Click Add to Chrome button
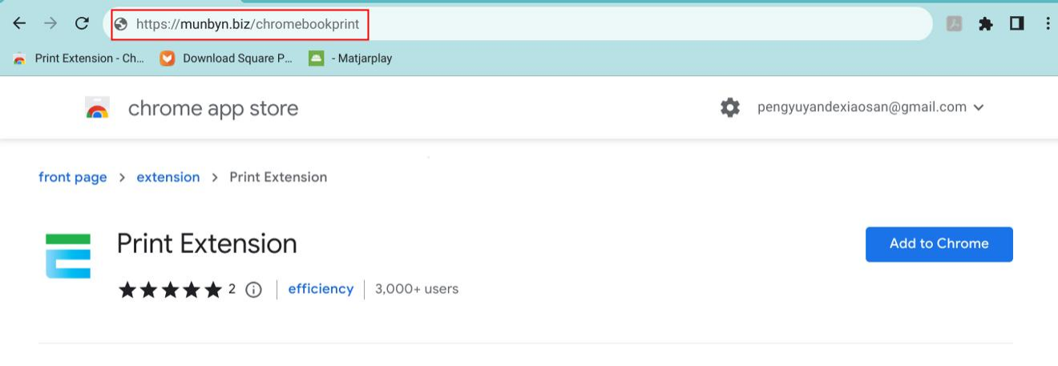This screenshot has height=366, width=1058. [939, 244]
